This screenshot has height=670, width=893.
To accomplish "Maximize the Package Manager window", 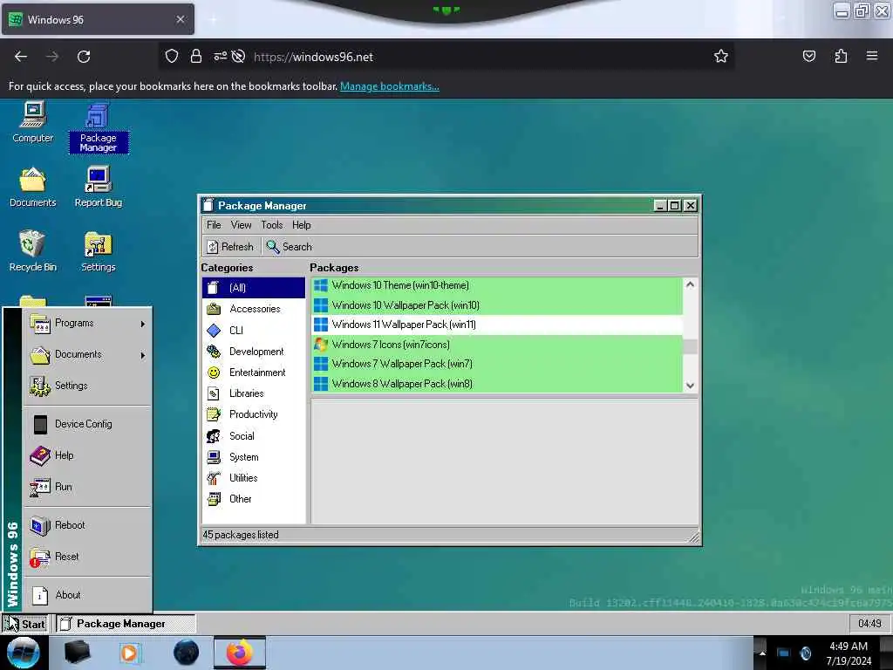I will click(x=675, y=206).
